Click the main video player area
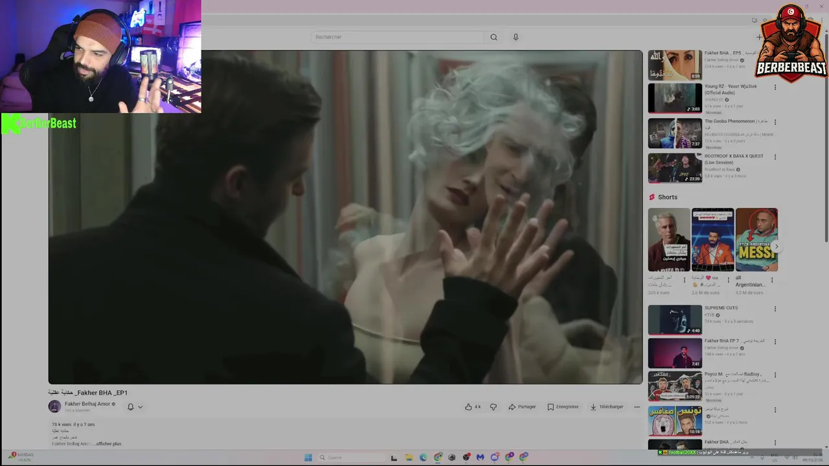Viewport: 829px width, 466px height. point(345,217)
